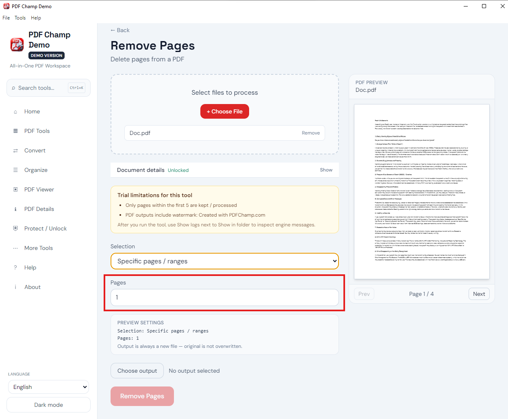Open the Help menu in menu bar

(36, 18)
